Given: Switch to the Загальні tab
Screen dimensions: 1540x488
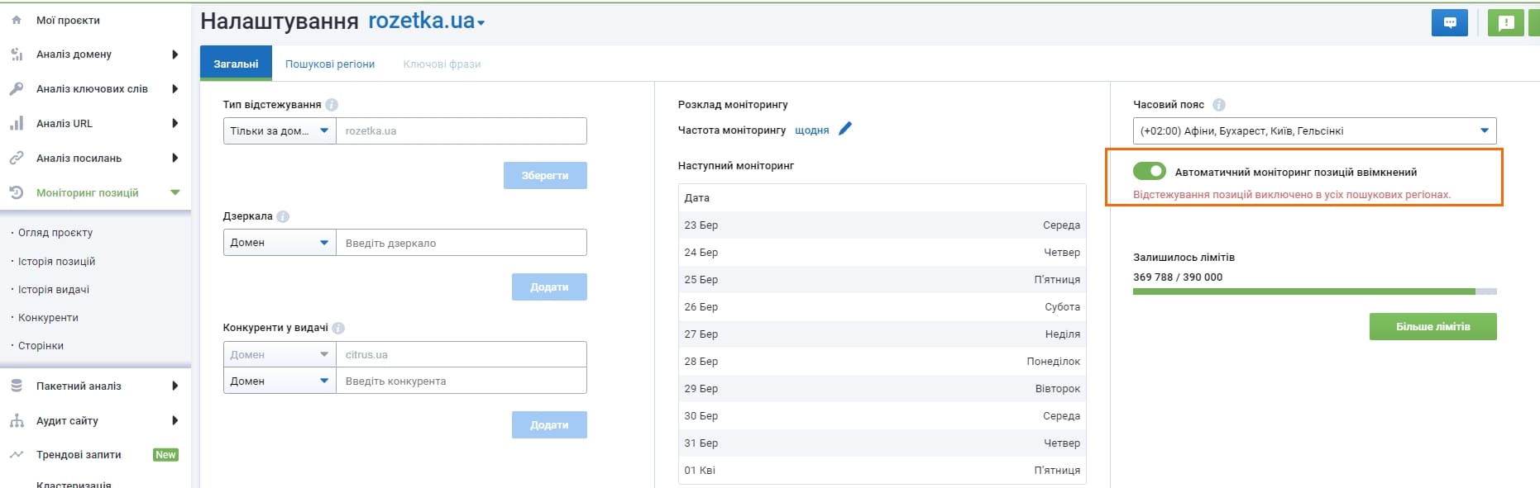Looking at the screenshot, I should click(x=236, y=64).
